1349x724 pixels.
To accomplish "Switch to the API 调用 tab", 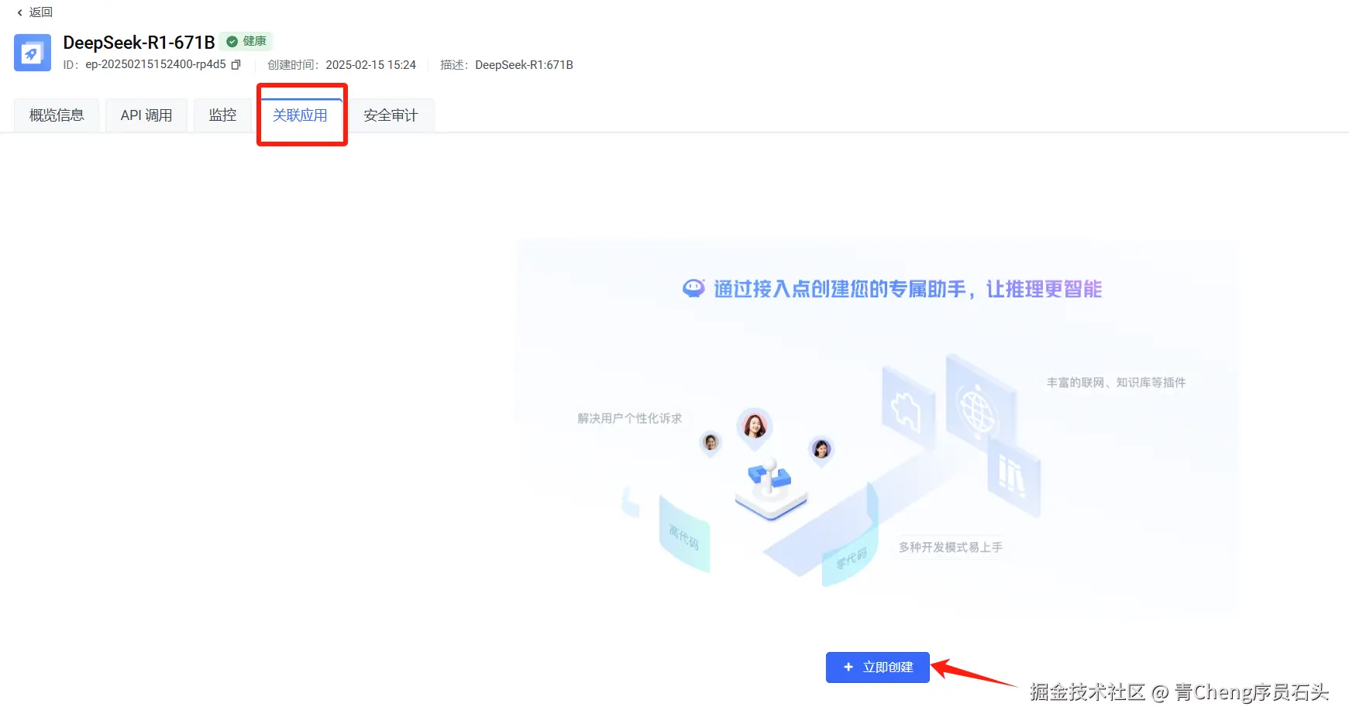I will tap(146, 115).
